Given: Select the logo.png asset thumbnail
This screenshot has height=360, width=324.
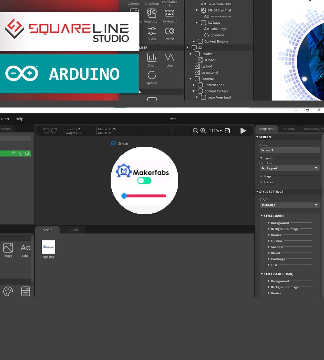Looking at the screenshot, I should (x=48, y=247).
